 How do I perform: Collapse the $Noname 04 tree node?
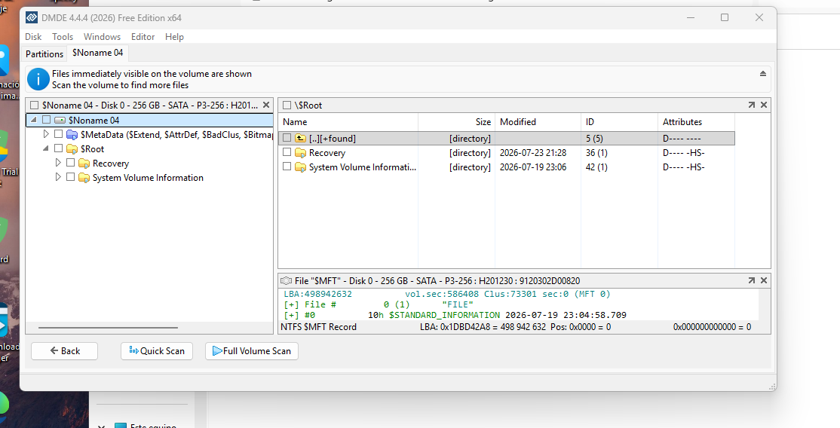point(34,120)
